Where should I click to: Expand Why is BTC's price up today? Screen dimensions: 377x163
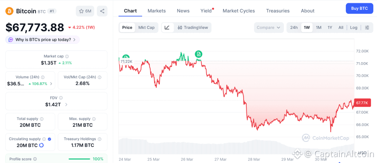43,40
